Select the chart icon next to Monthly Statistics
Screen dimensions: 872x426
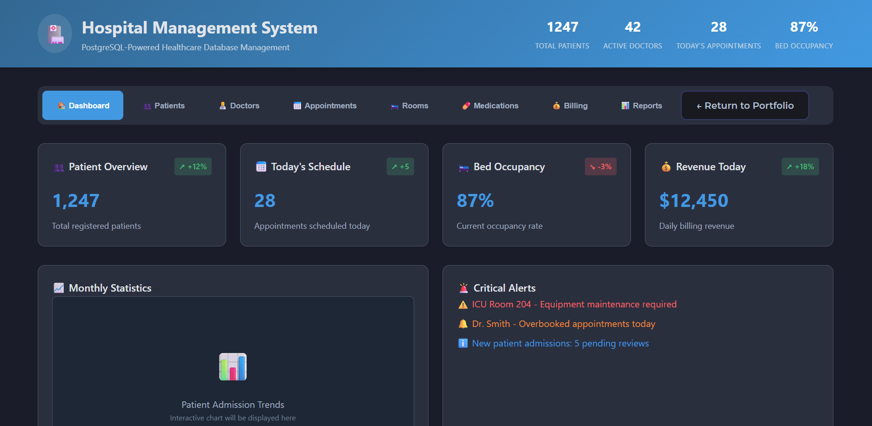click(x=59, y=287)
